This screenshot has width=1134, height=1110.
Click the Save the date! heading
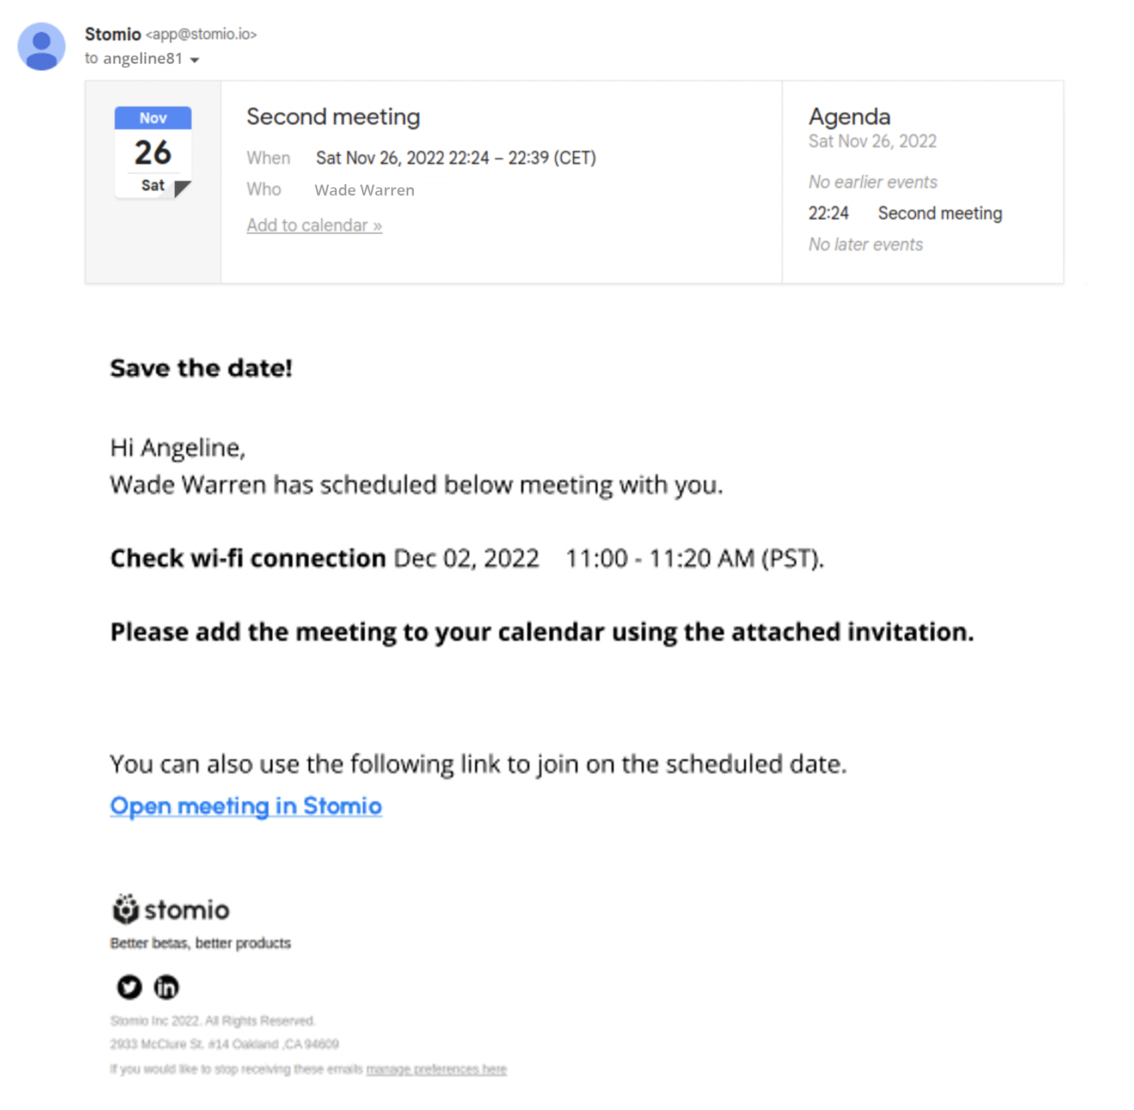coord(201,368)
